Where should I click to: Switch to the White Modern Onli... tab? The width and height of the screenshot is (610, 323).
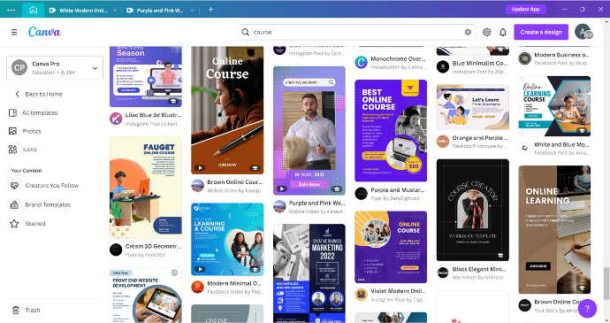78,10
